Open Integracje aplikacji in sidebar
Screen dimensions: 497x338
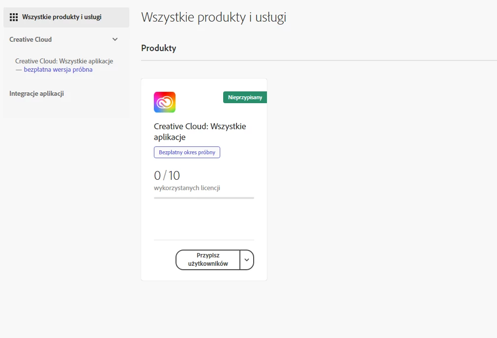pyautogui.click(x=36, y=93)
